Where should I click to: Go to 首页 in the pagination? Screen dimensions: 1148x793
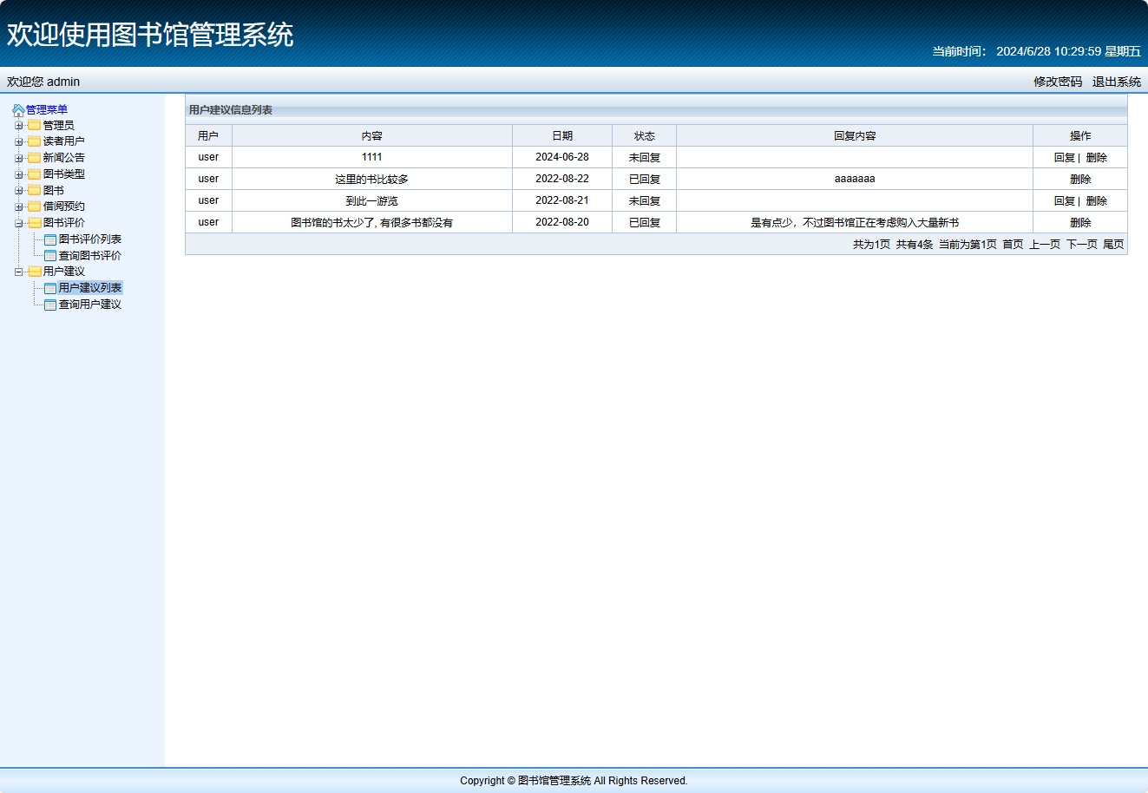click(1013, 245)
